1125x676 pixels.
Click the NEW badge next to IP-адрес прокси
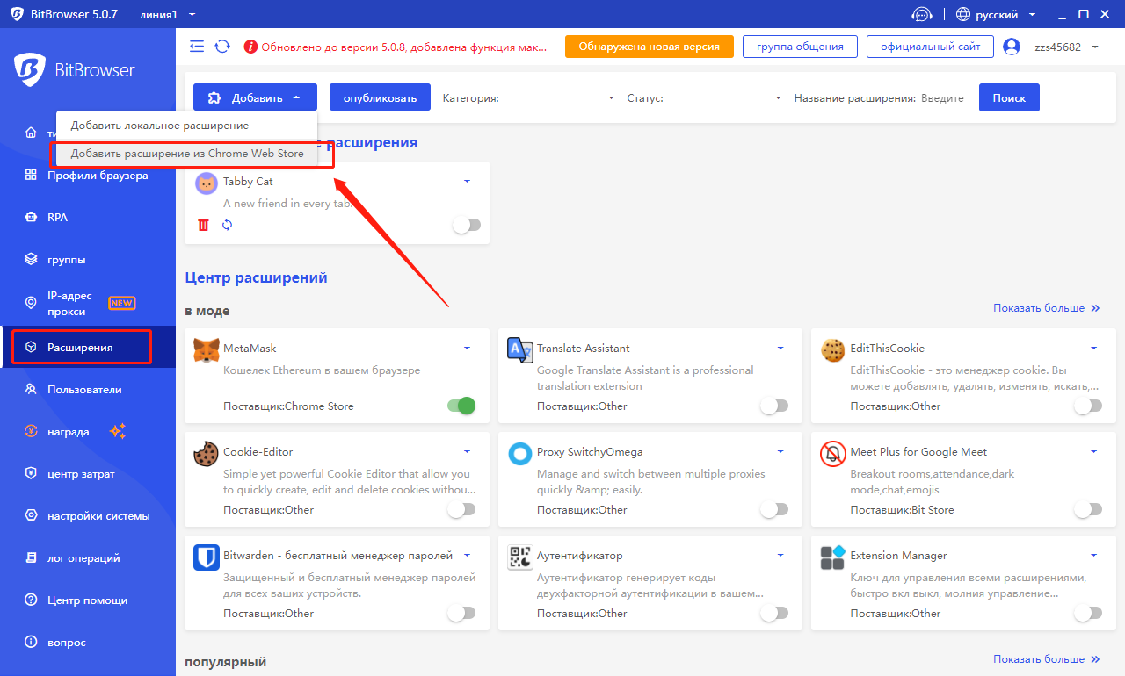121,303
